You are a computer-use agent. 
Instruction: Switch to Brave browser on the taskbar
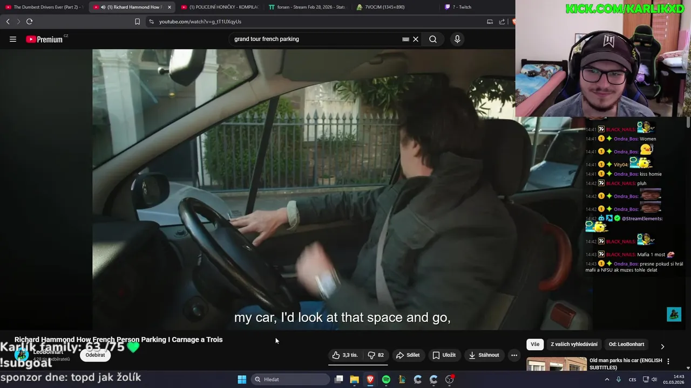[370, 379]
